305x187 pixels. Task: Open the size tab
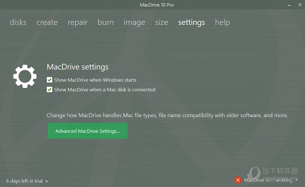tap(162, 22)
